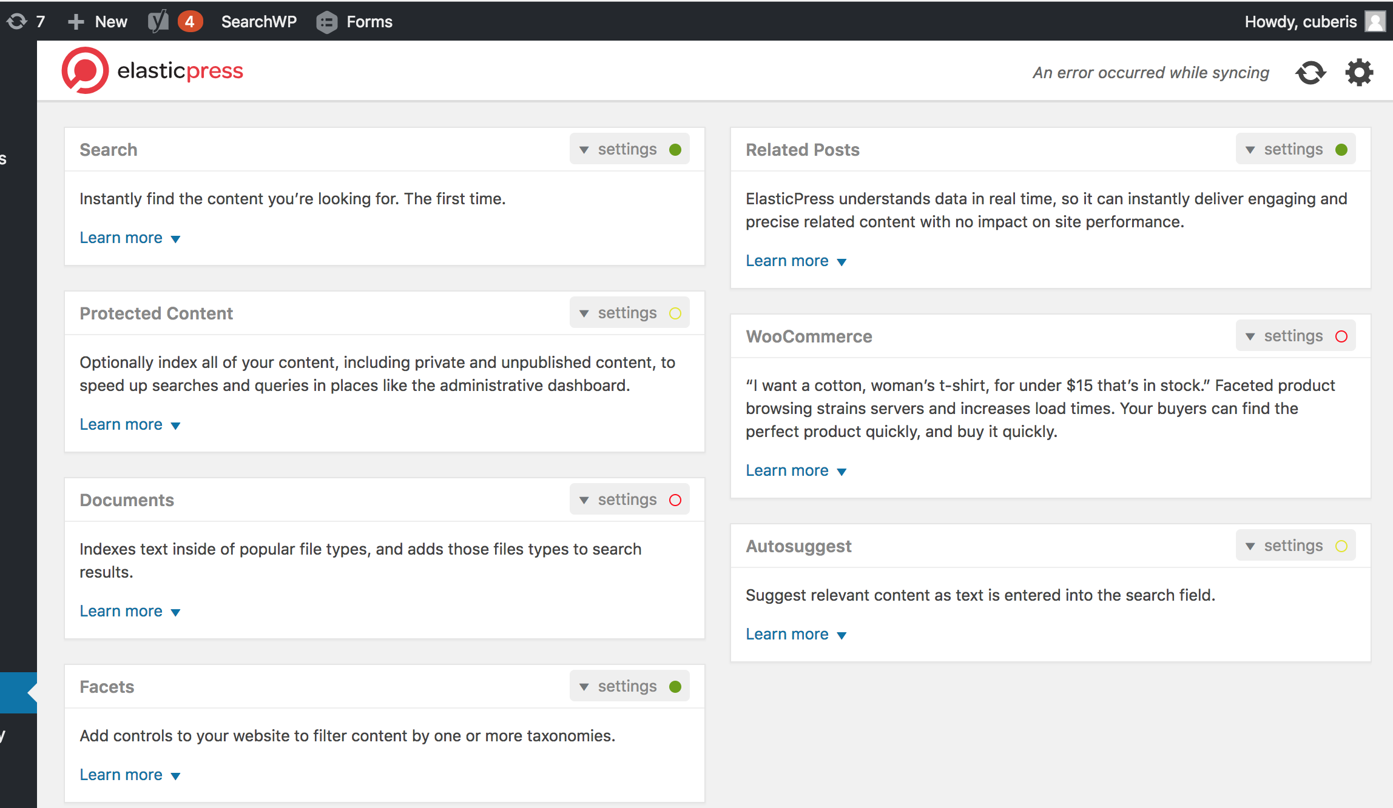Click the yellow status dot on Protected Content
The height and width of the screenshot is (808, 1393).
(x=675, y=313)
